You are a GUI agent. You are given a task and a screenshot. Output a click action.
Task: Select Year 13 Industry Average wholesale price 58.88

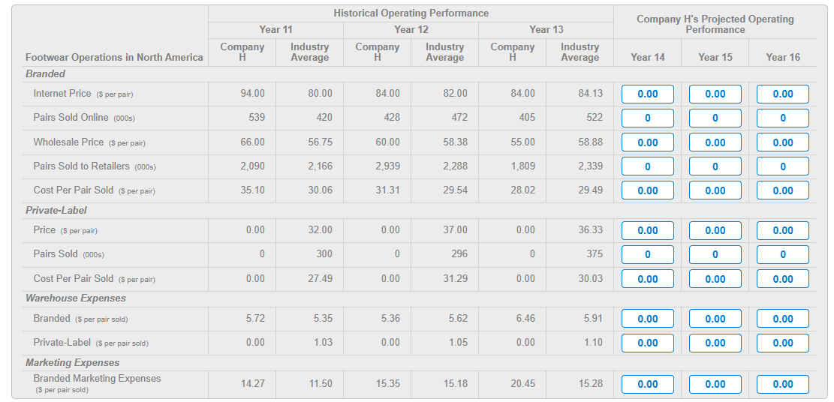click(x=590, y=142)
